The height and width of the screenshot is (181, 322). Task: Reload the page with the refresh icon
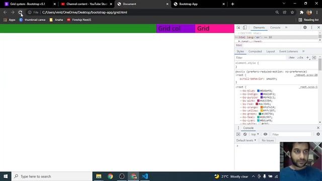[20, 12]
